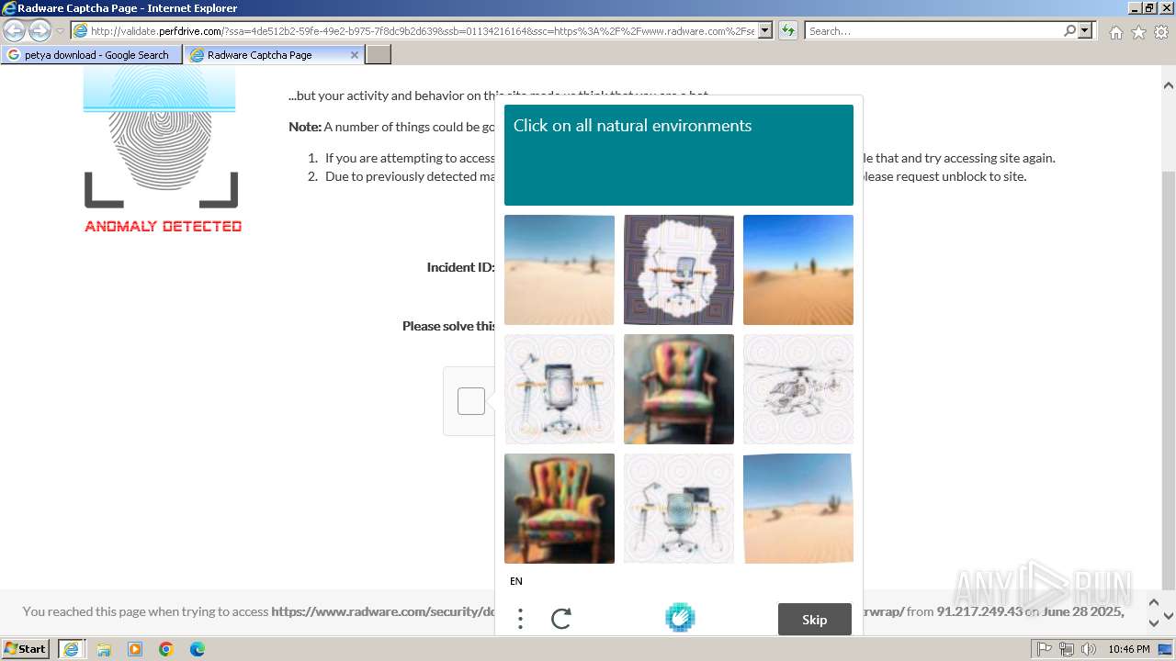
Task: Select top-middle office chair on quilt image
Action: pos(679,270)
